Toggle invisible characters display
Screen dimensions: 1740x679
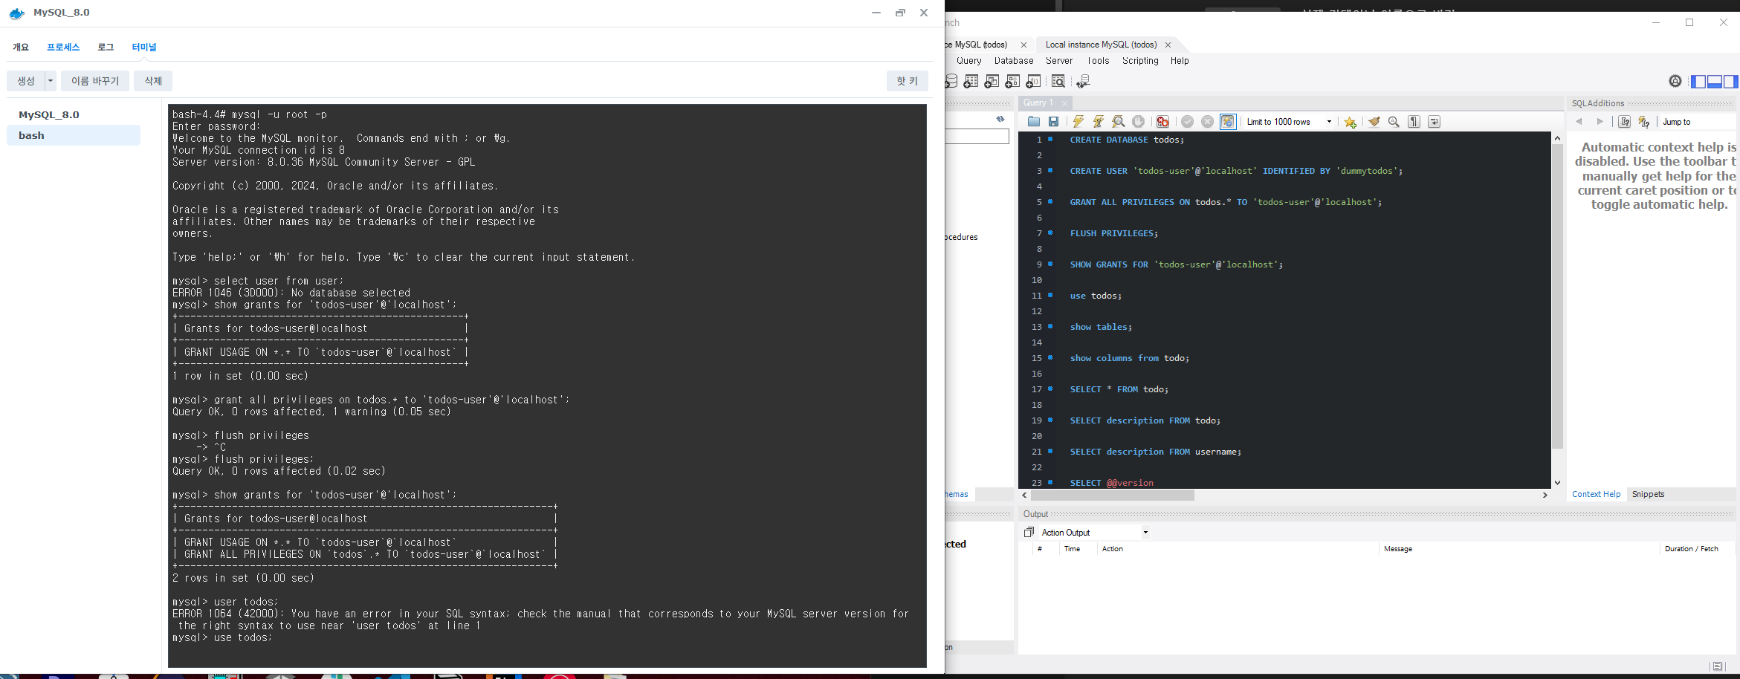1414,122
